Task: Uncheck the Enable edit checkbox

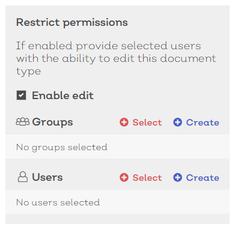Action: tap(21, 95)
